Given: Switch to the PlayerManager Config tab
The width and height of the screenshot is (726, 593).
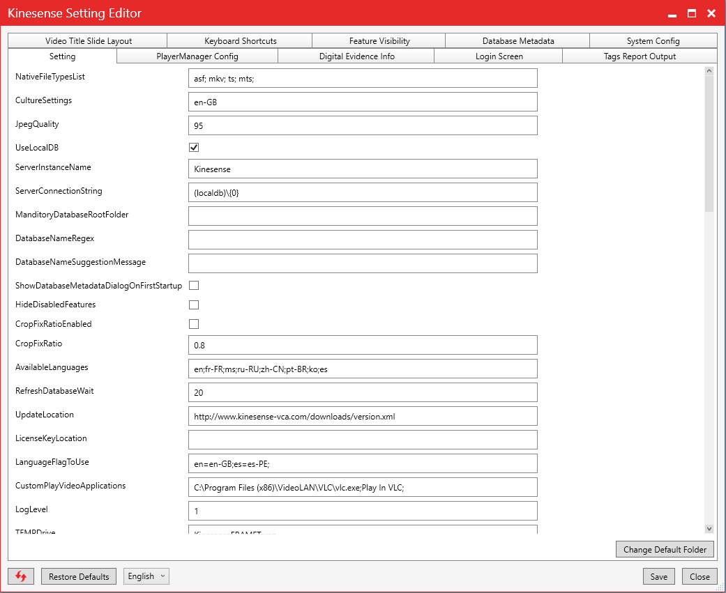Looking at the screenshot, I should coord(197,56).
